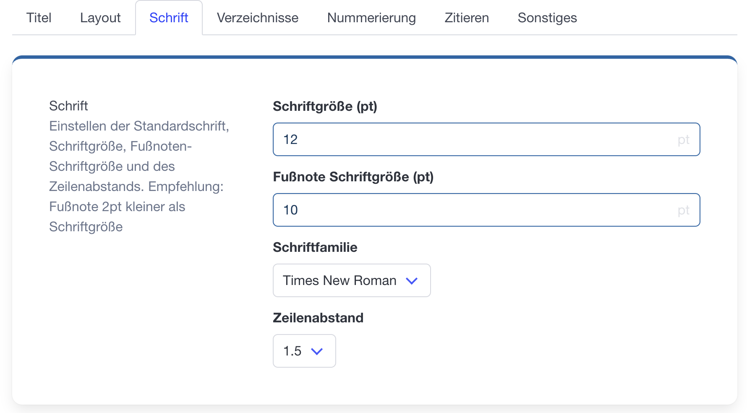
Task: Open the Sonstiges tab
Action: [x=547, y=18]
